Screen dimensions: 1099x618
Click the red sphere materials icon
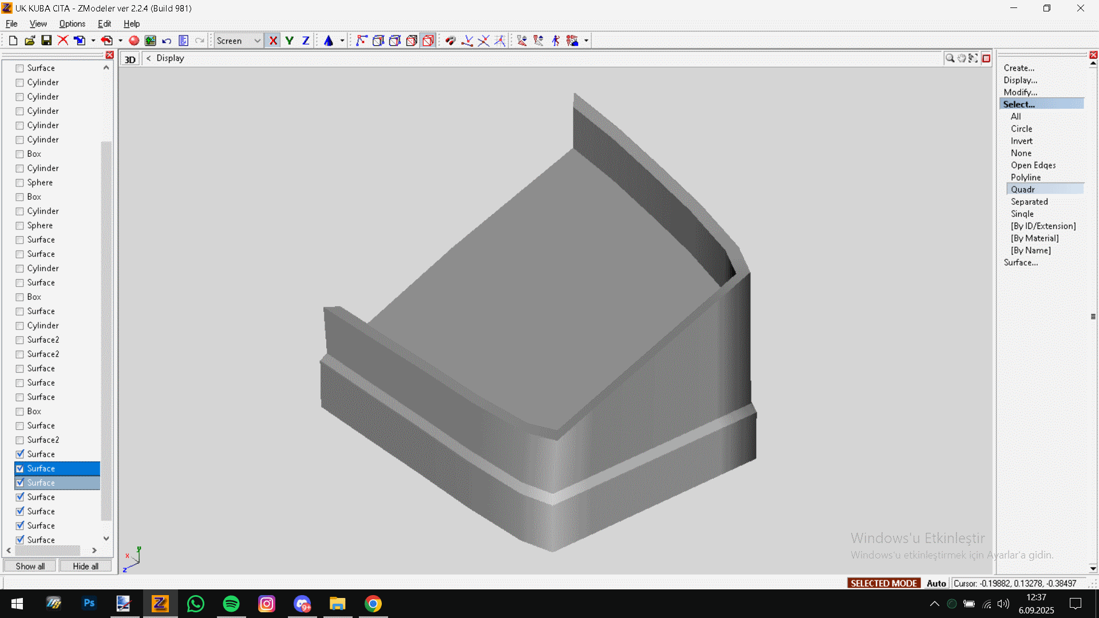coord(134,41)
